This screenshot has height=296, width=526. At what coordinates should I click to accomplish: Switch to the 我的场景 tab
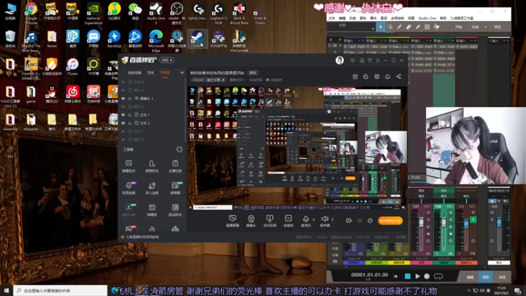[135, 72]
